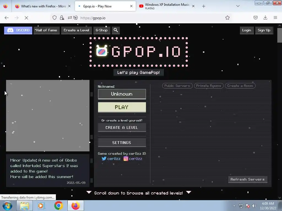Screen dimensions: 282x211
Task: Click Refresh Servers button
Action: (248, 179)
